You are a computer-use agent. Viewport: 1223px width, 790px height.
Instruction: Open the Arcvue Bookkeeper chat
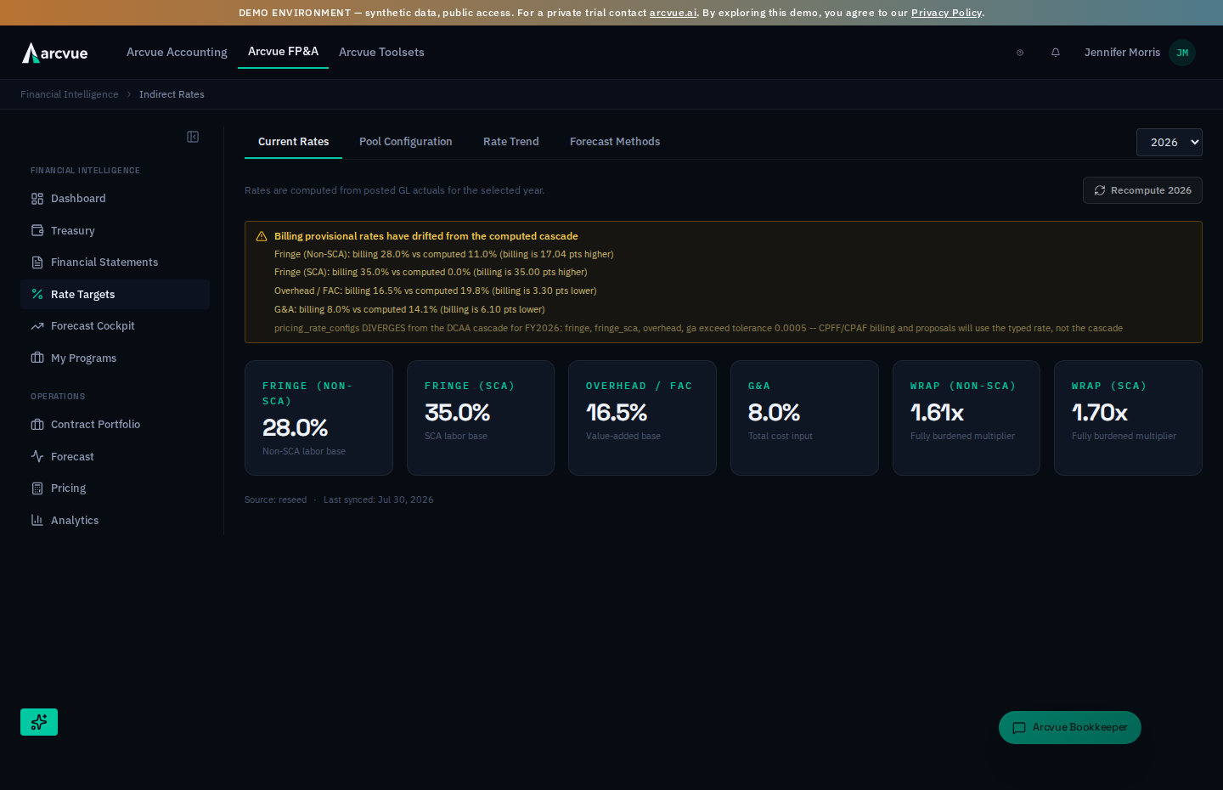pos(1070,727)
